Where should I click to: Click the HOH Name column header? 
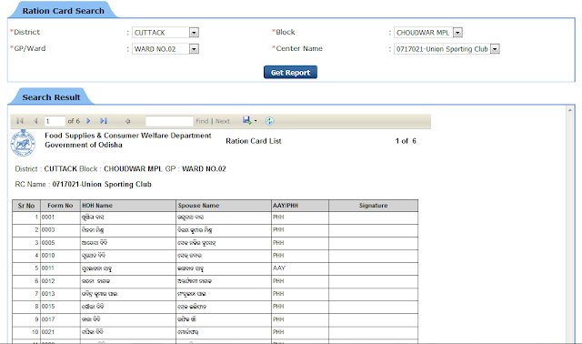pos(128,206)
